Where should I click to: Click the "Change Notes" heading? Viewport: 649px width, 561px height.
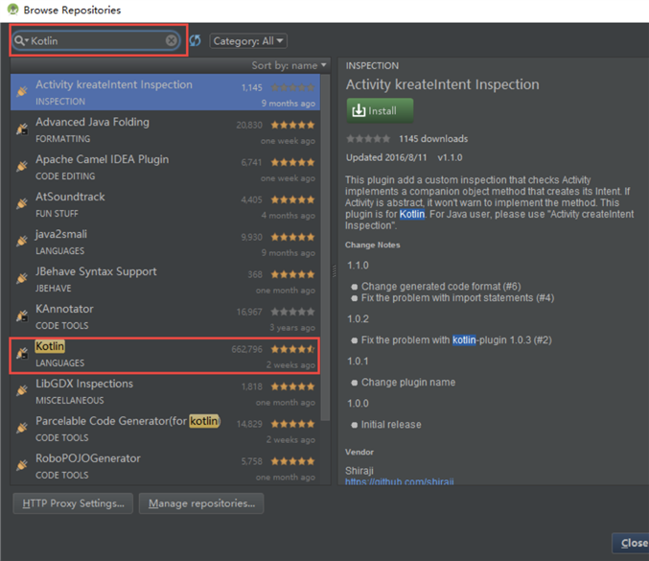[x=373, y=245]
